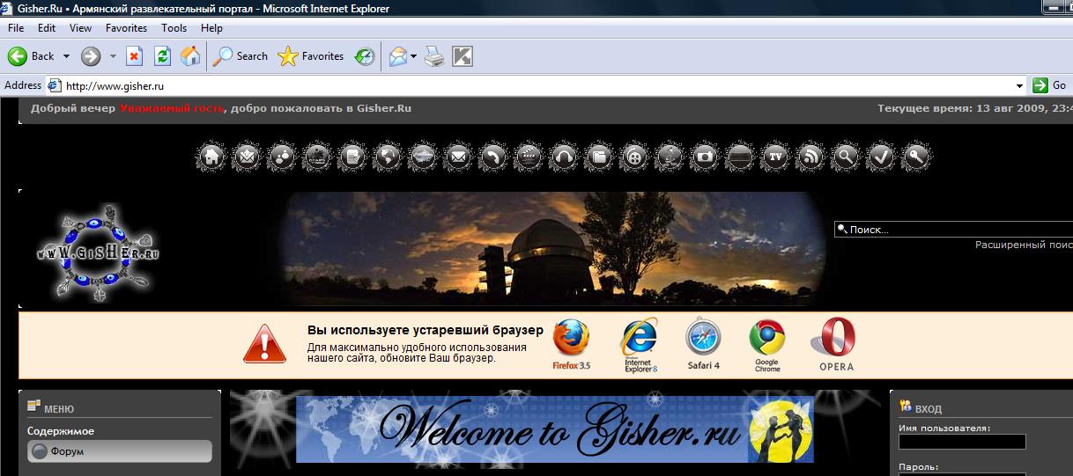The height and width of the screenshot is (476, 1073).
Task: Open the TV icon in the site navigation
Action: tap(775, 157)
